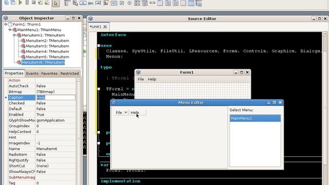
Task: Pick TListBox component from palette
Action: (x=137, y=3)
